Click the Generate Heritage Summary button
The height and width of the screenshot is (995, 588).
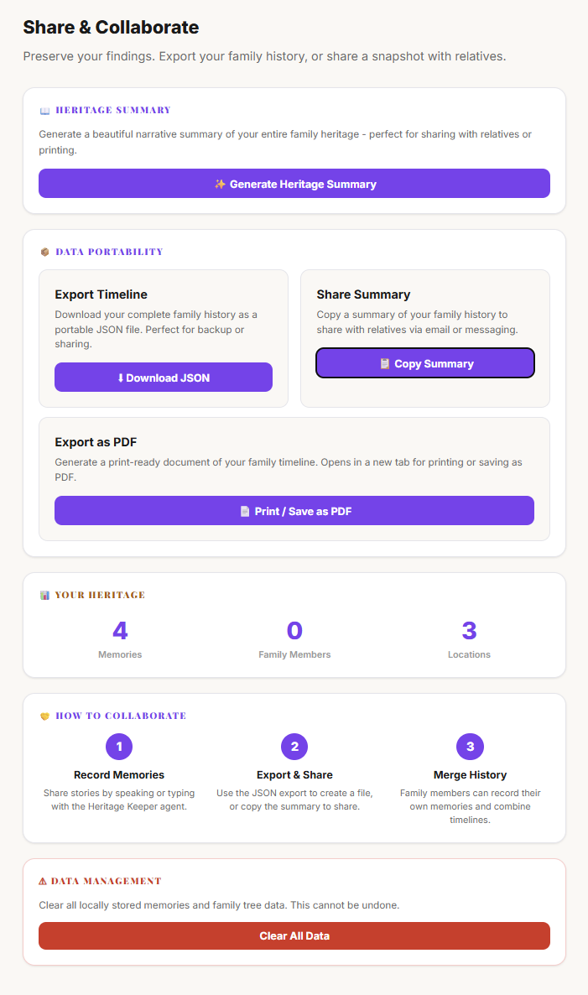(294, 184)
